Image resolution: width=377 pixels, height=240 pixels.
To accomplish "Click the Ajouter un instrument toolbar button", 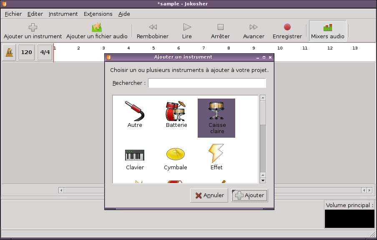I will click(33, 31).
